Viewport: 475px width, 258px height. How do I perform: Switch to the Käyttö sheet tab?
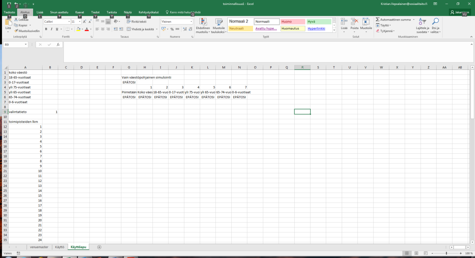60,247
